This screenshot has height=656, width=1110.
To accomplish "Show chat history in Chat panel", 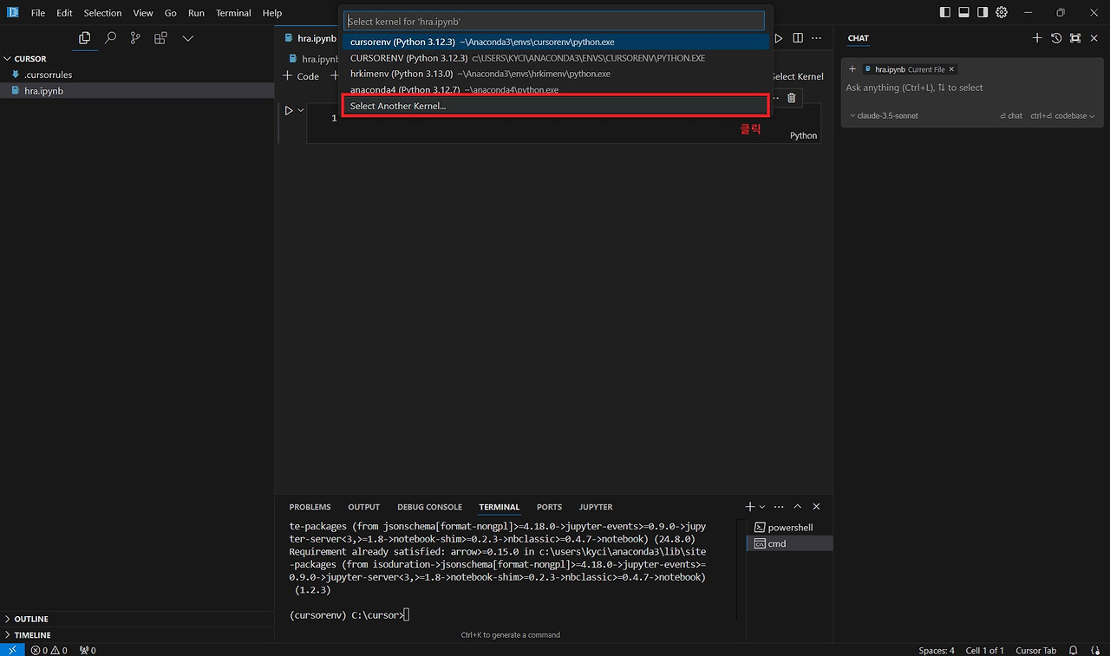I will 1056,38.
